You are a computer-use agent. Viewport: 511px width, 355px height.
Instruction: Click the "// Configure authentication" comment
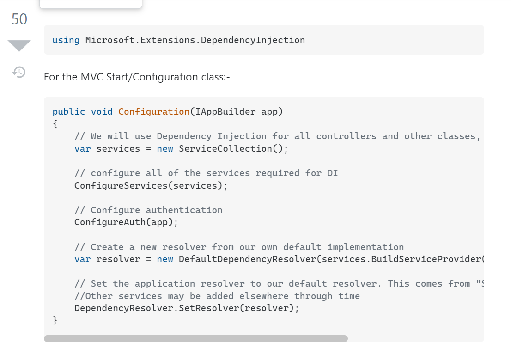click(x=148, y=210)
